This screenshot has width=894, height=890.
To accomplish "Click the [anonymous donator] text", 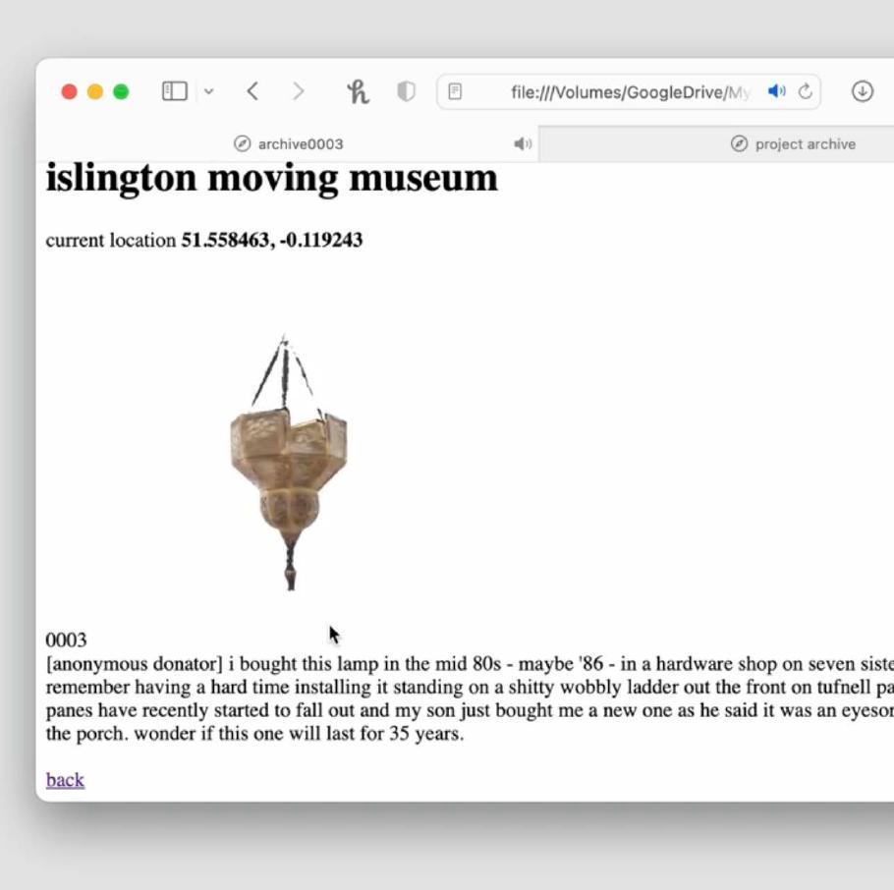I will click(135, 664).
